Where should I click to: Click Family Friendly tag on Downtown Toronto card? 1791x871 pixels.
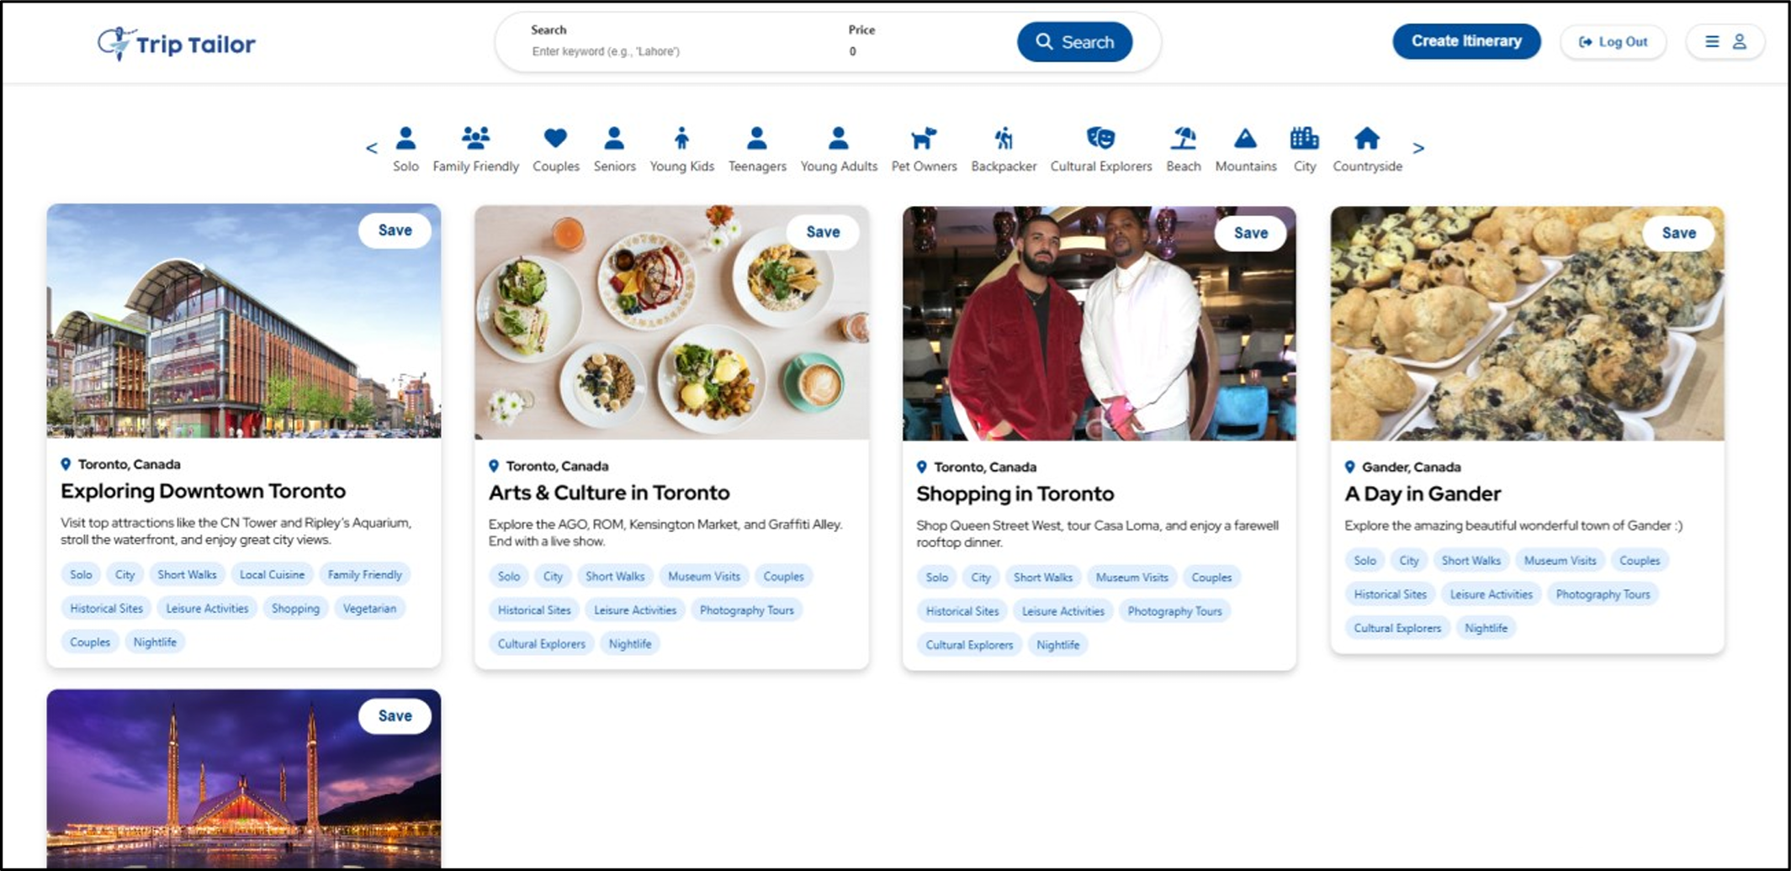[x=365, y=575]
